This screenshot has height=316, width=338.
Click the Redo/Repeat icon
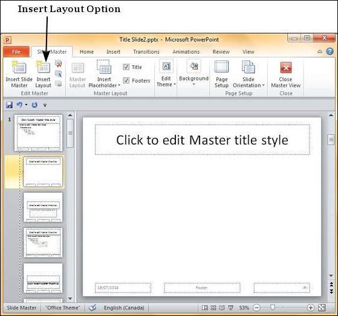(34, 105)
